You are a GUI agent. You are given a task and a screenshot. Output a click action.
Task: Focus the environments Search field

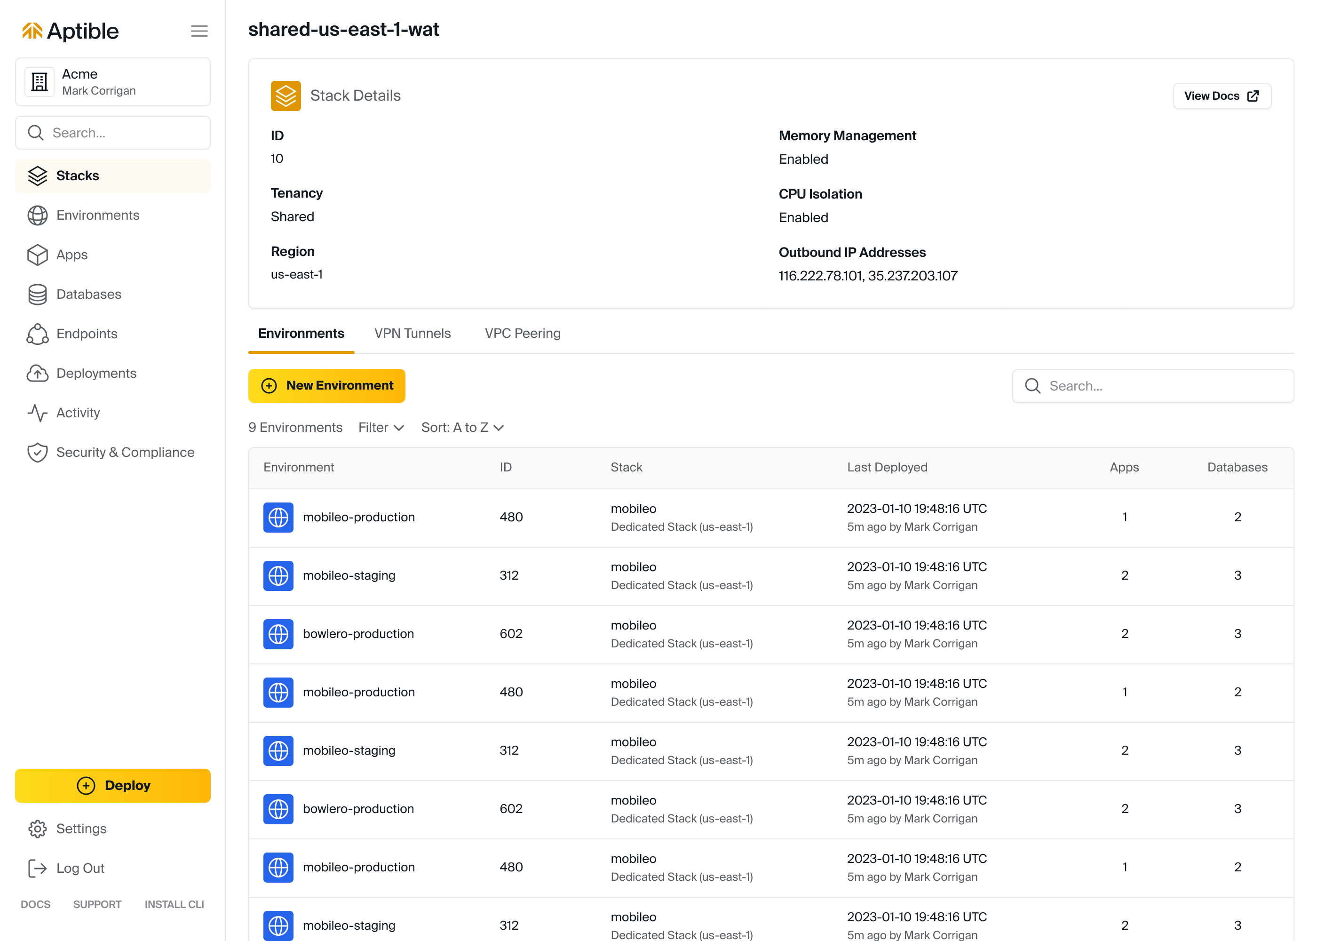1153,386
